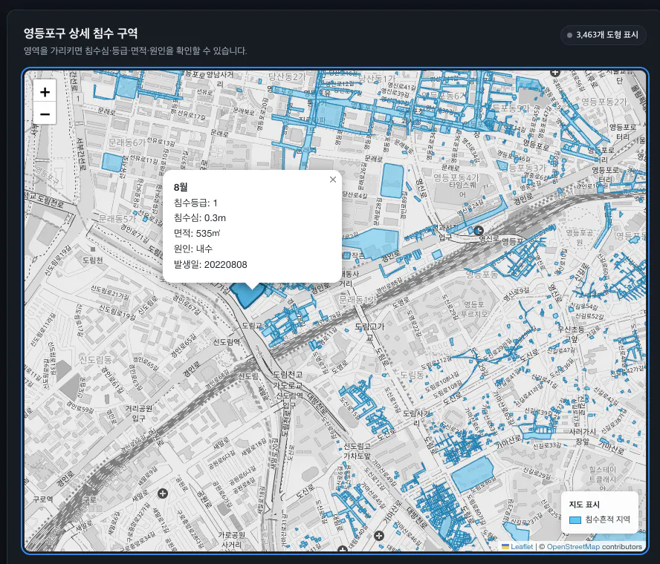Select the dark blue highlighted flood polygon
The width and height of the screenshot is (660, 564).
(x=246, y=295)
